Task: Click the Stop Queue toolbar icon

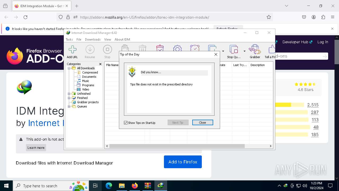Action: tap(234, 51)
